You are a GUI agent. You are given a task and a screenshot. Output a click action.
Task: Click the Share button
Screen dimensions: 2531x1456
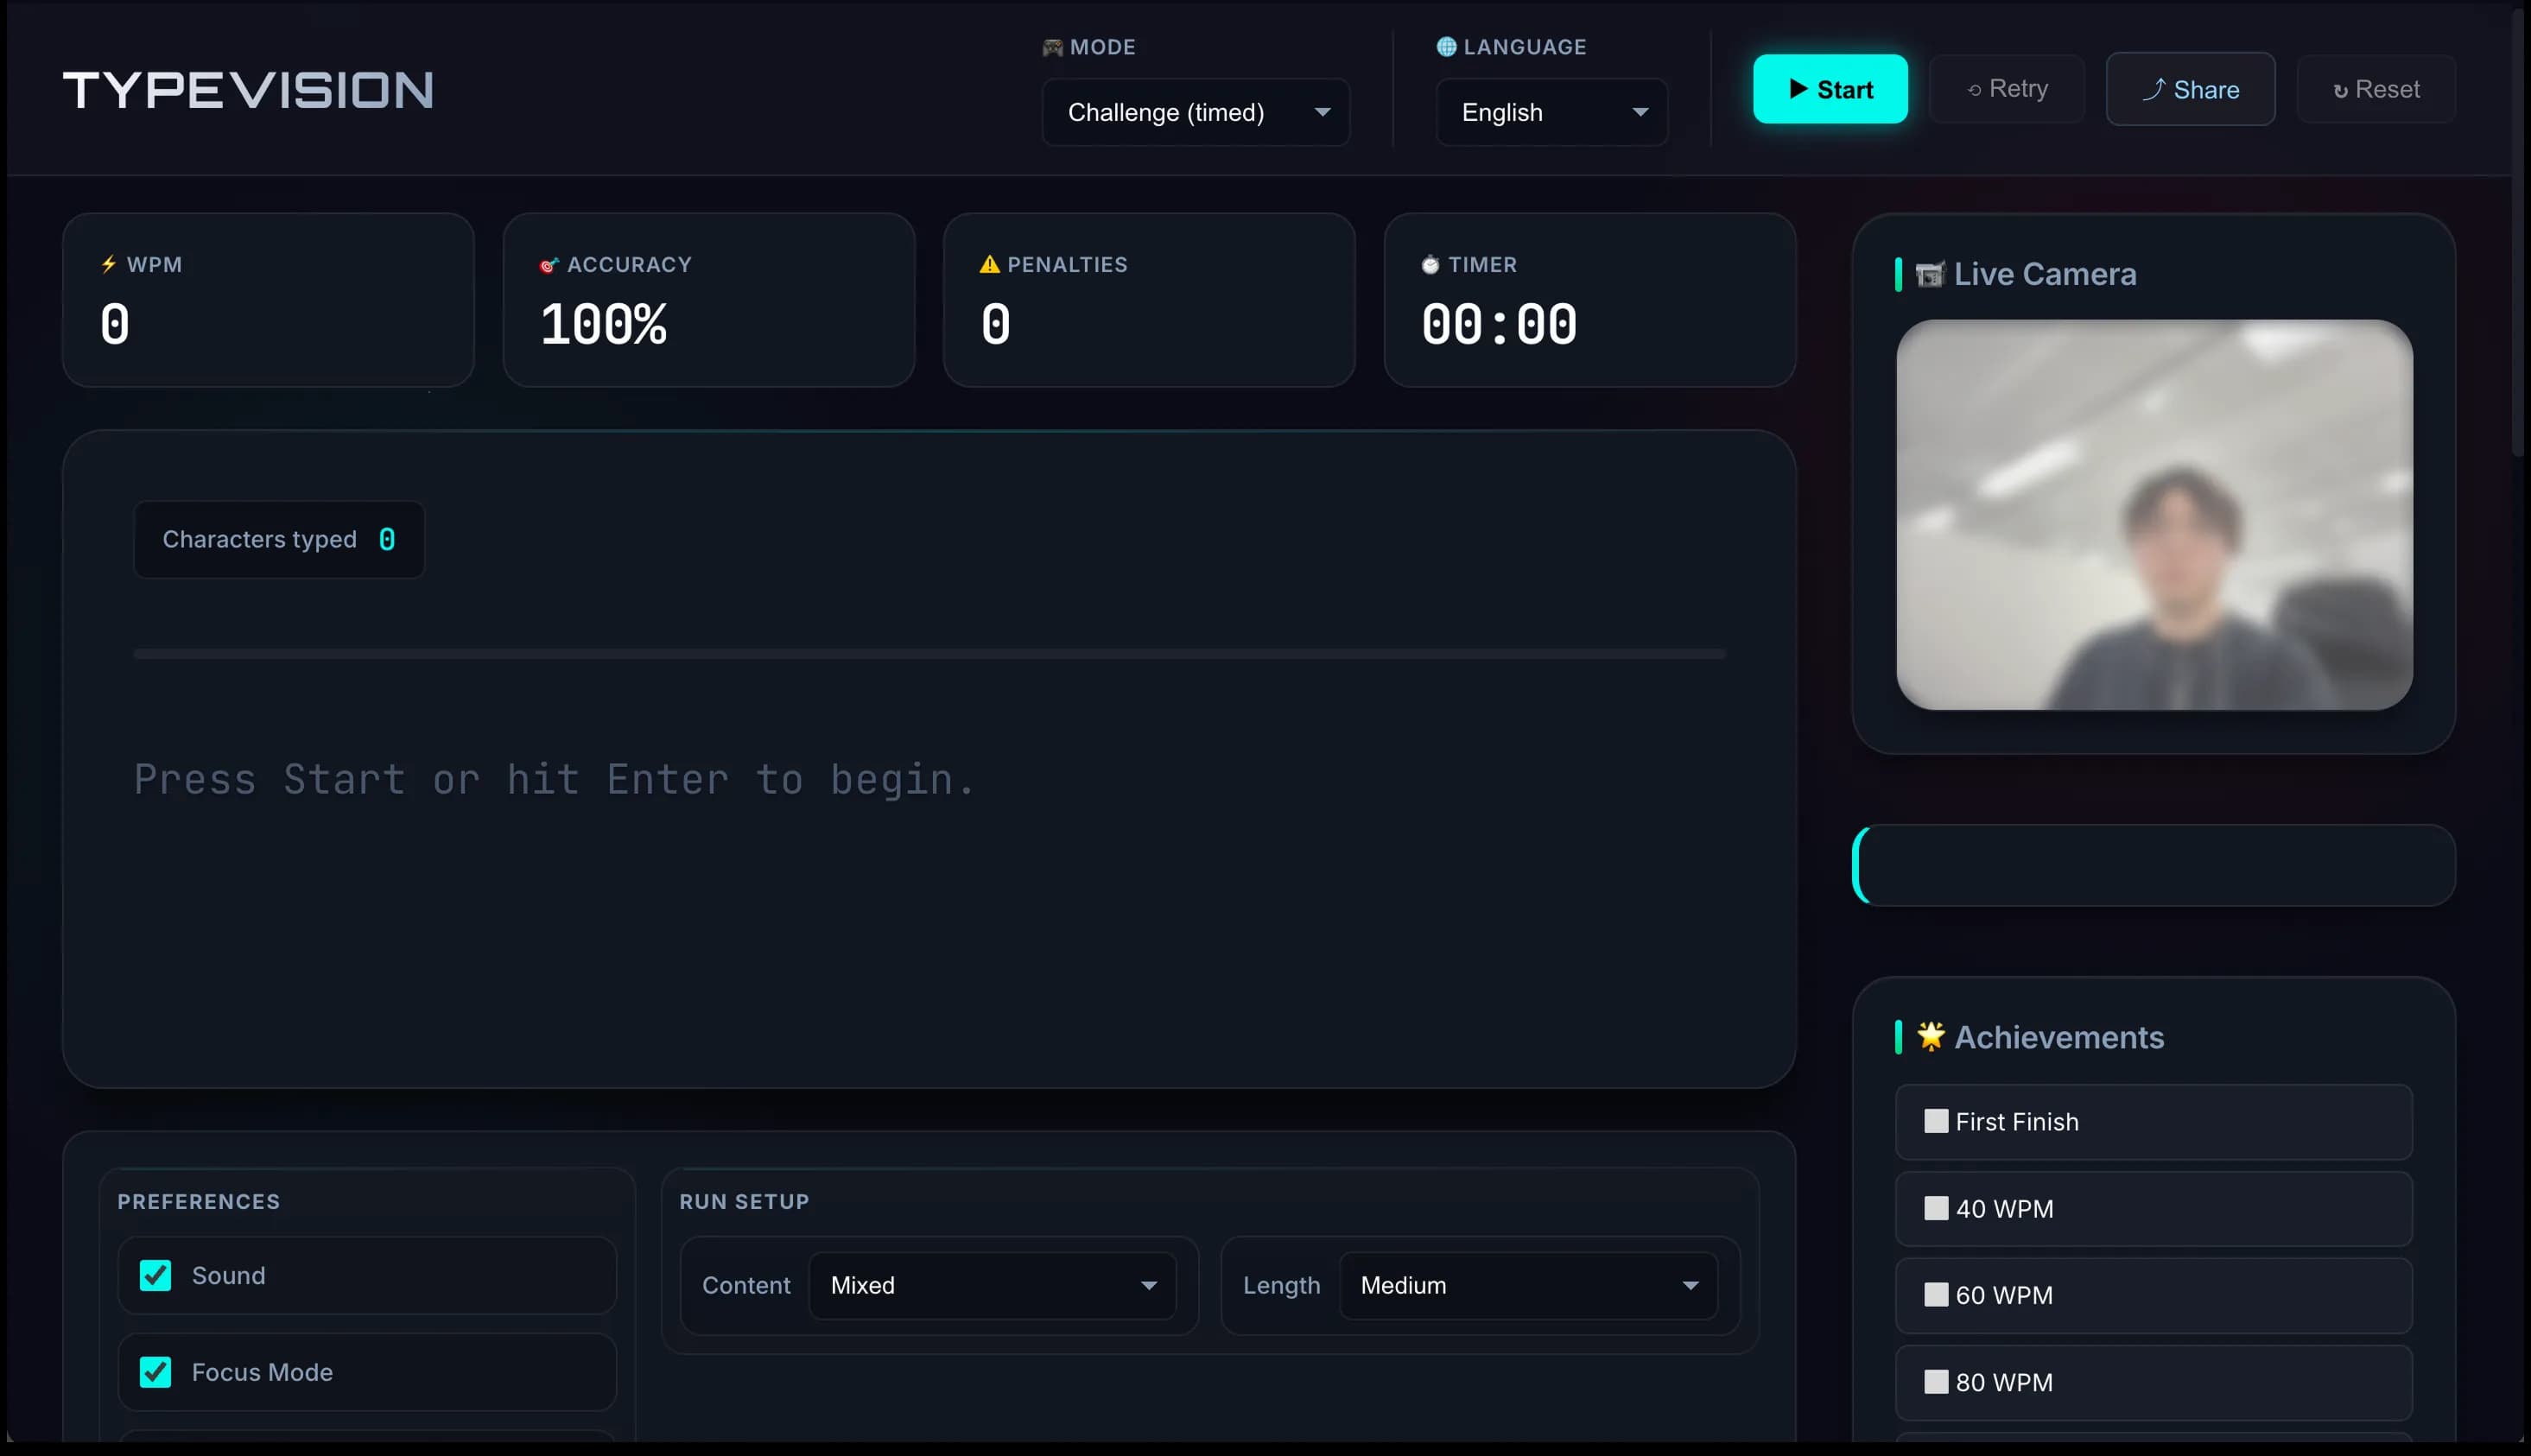(2190, 89)
